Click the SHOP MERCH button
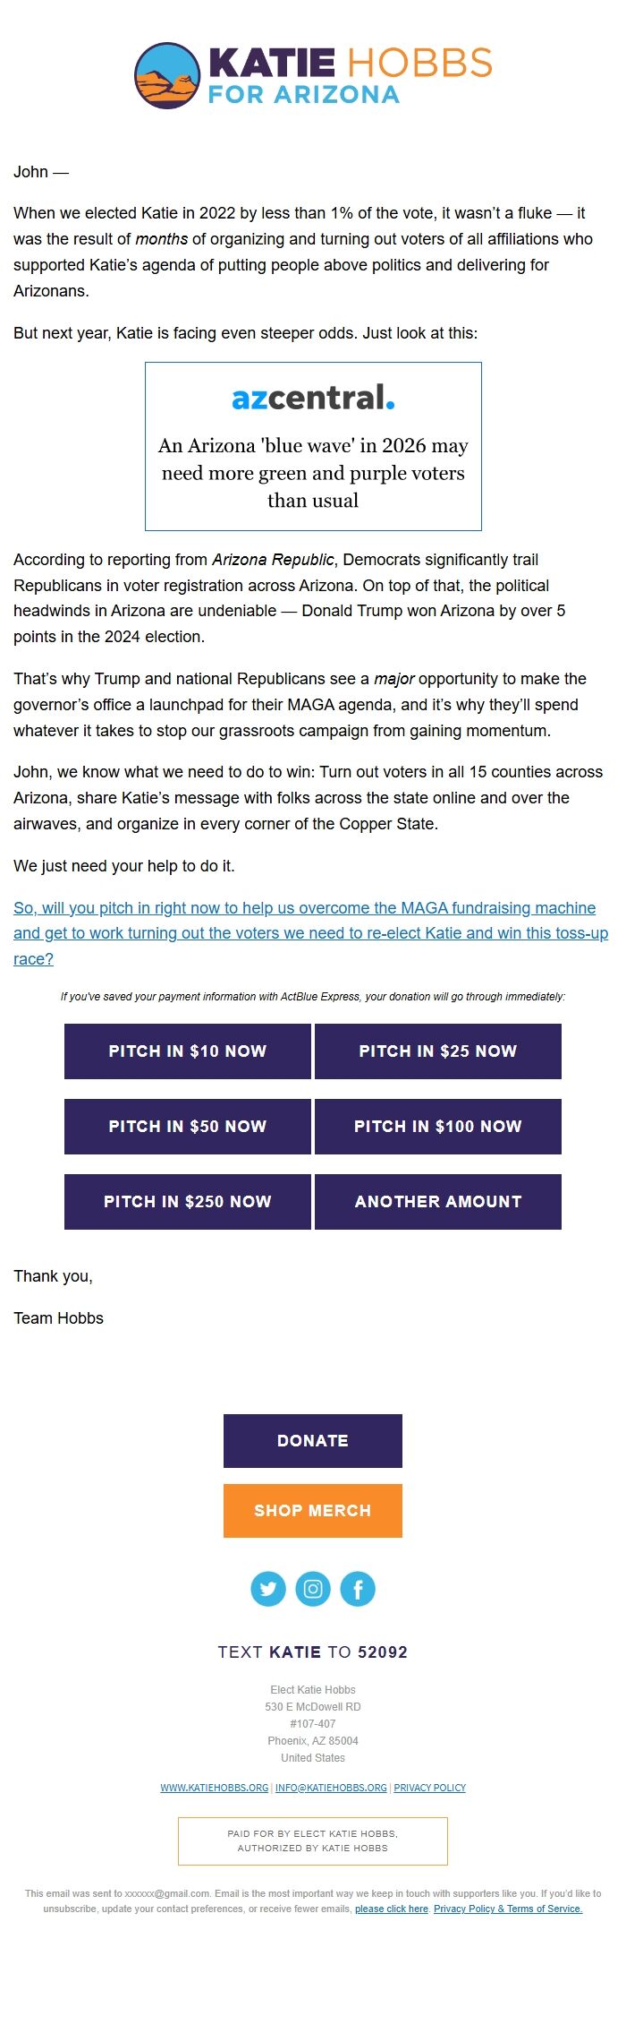Viewport: 626px width, 2042px height. coord(312,1510)
